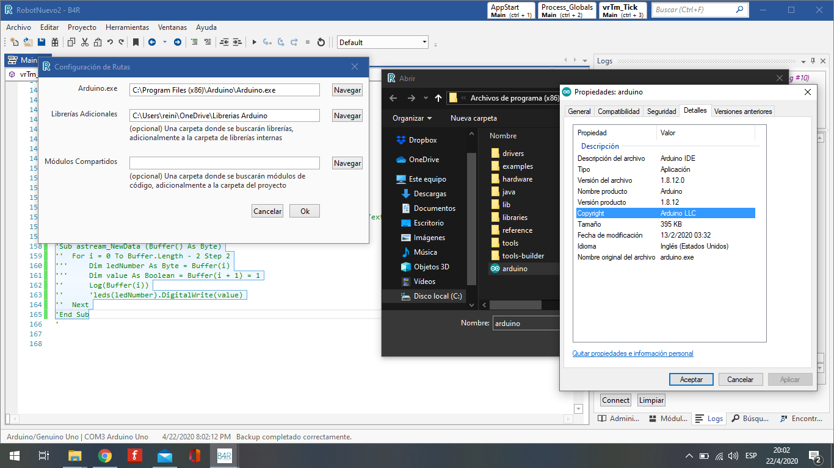Click the Step Out debug icon

click(294, 42)
